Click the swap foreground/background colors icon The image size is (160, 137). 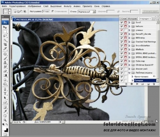[7, 125]
